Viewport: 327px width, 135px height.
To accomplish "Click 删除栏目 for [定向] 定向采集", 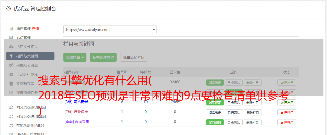I will click(252, 122).
